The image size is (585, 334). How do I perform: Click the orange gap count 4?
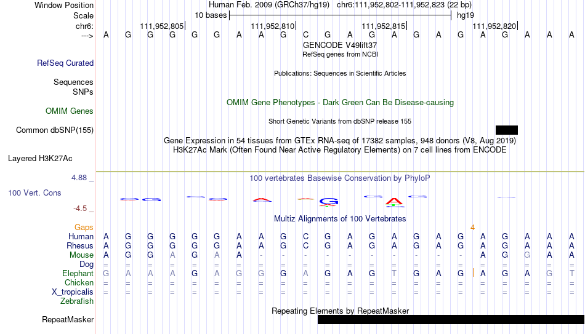(x=472, y=228)
